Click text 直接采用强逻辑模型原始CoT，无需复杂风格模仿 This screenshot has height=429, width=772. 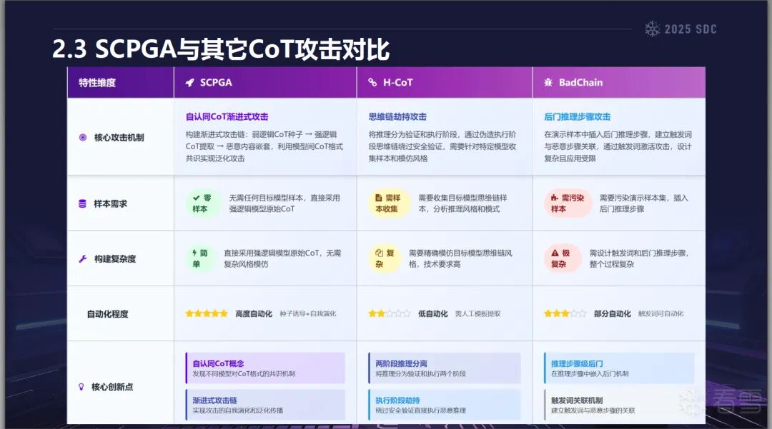tap(282, 258)
